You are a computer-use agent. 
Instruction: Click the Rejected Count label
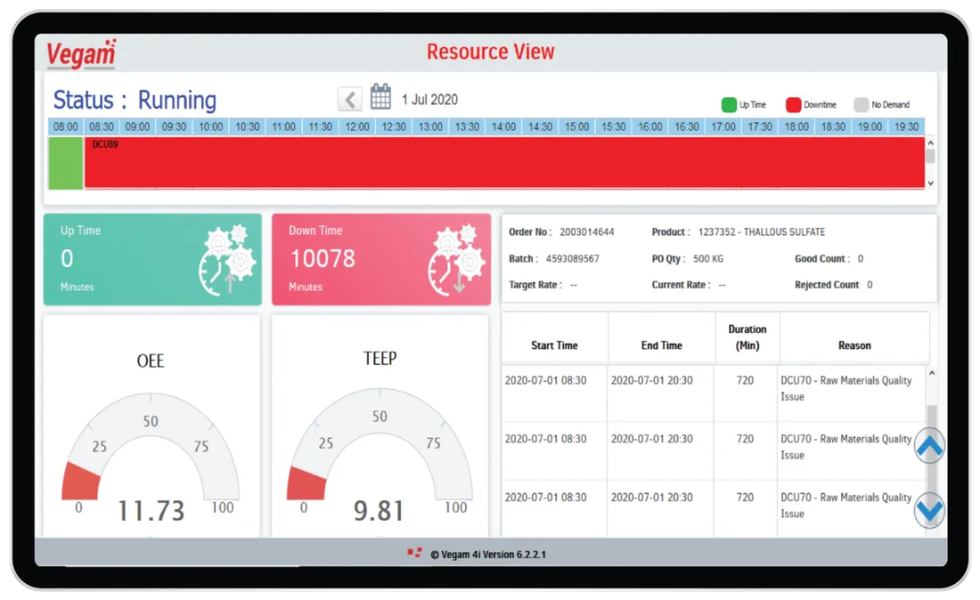[x=827, y=285]
